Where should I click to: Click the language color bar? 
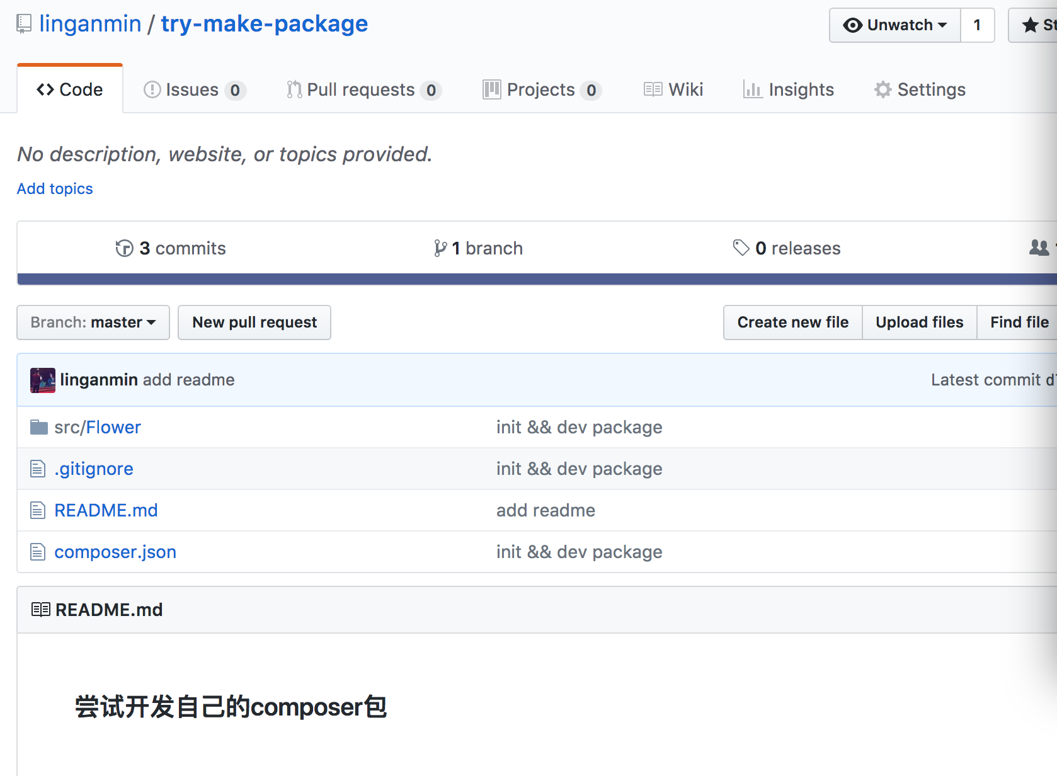coord(537,279)
